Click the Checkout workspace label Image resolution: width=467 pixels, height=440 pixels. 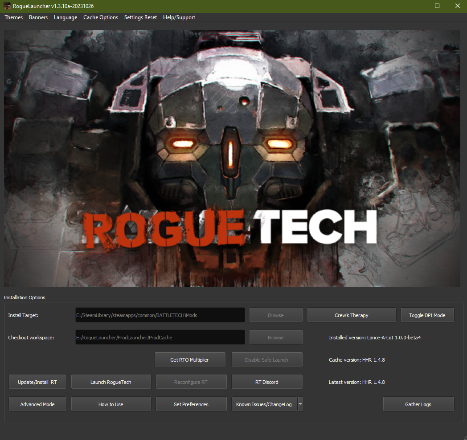[x=31, y=337]
